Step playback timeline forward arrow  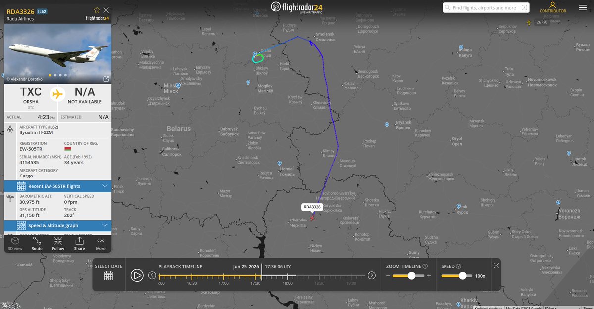tap(372, 275)
